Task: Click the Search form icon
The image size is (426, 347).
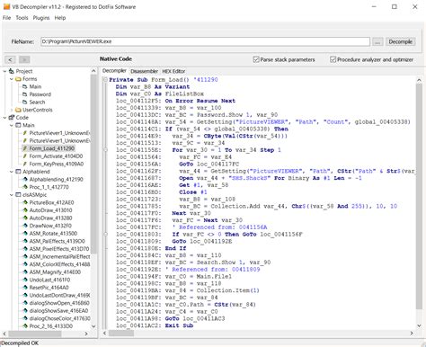Action: click(25, 102)
